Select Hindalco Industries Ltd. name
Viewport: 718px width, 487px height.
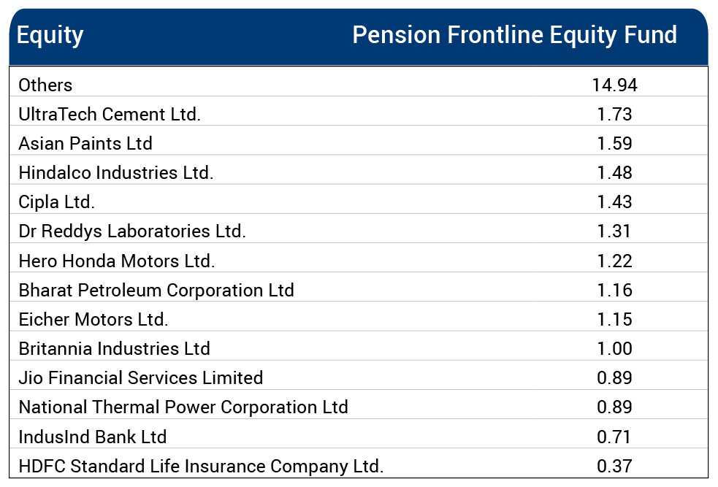click(116, 173)
